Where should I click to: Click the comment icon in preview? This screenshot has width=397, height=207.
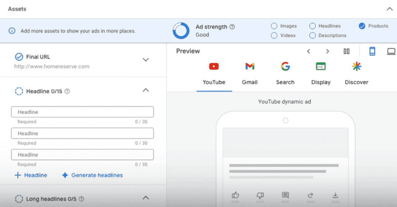click(285, 195)
